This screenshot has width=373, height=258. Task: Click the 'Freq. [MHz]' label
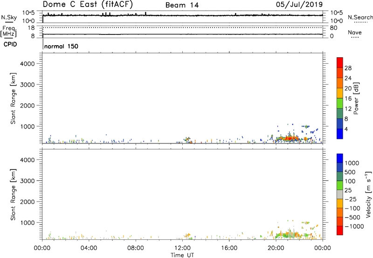coord(8,31)
